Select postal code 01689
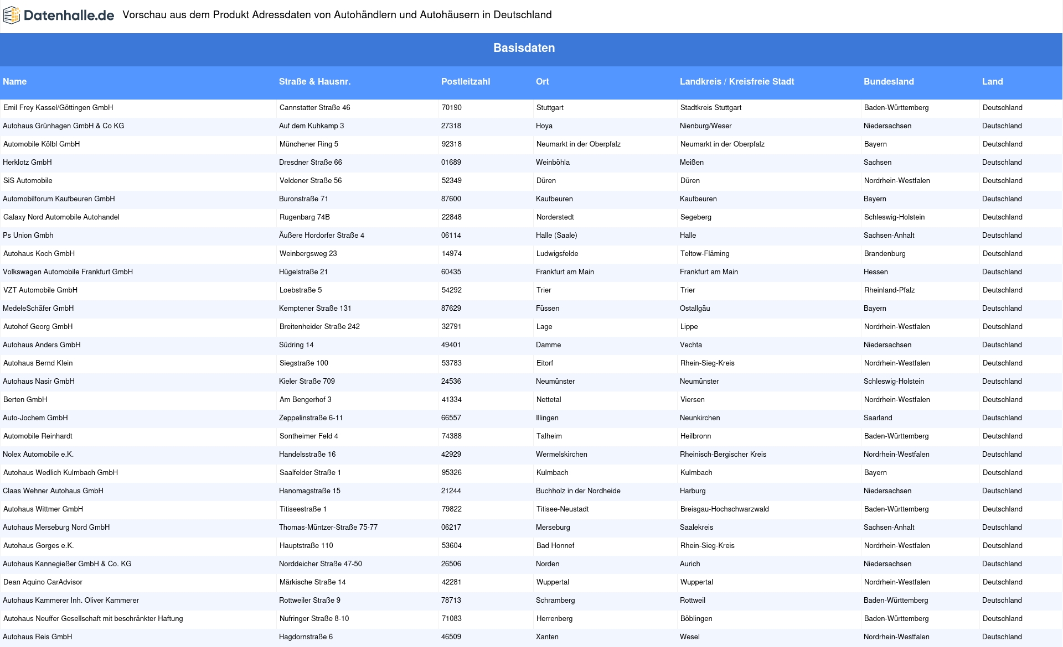 point(451,163)
